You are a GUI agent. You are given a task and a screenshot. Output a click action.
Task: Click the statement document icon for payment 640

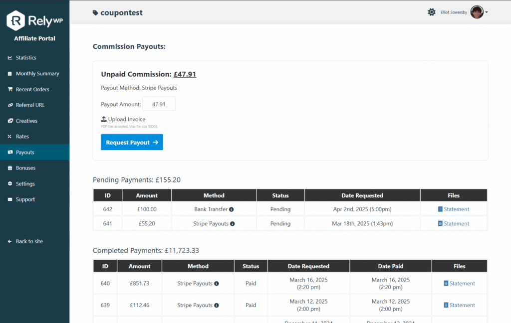(x=446, y=283)
